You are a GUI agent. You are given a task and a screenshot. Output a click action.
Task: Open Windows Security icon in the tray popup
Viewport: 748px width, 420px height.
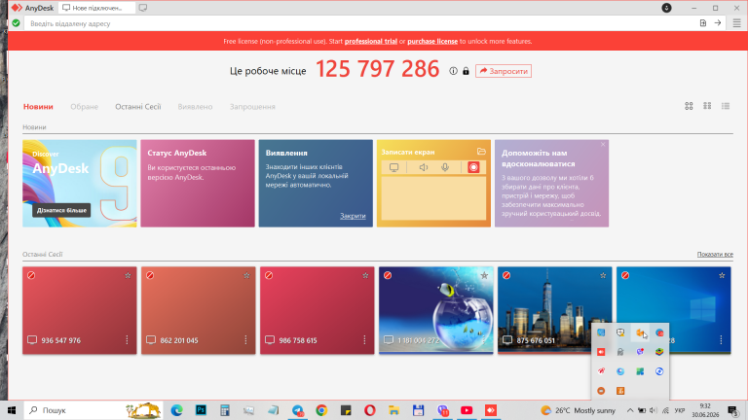pyautogui.click(x=620, y=332)
